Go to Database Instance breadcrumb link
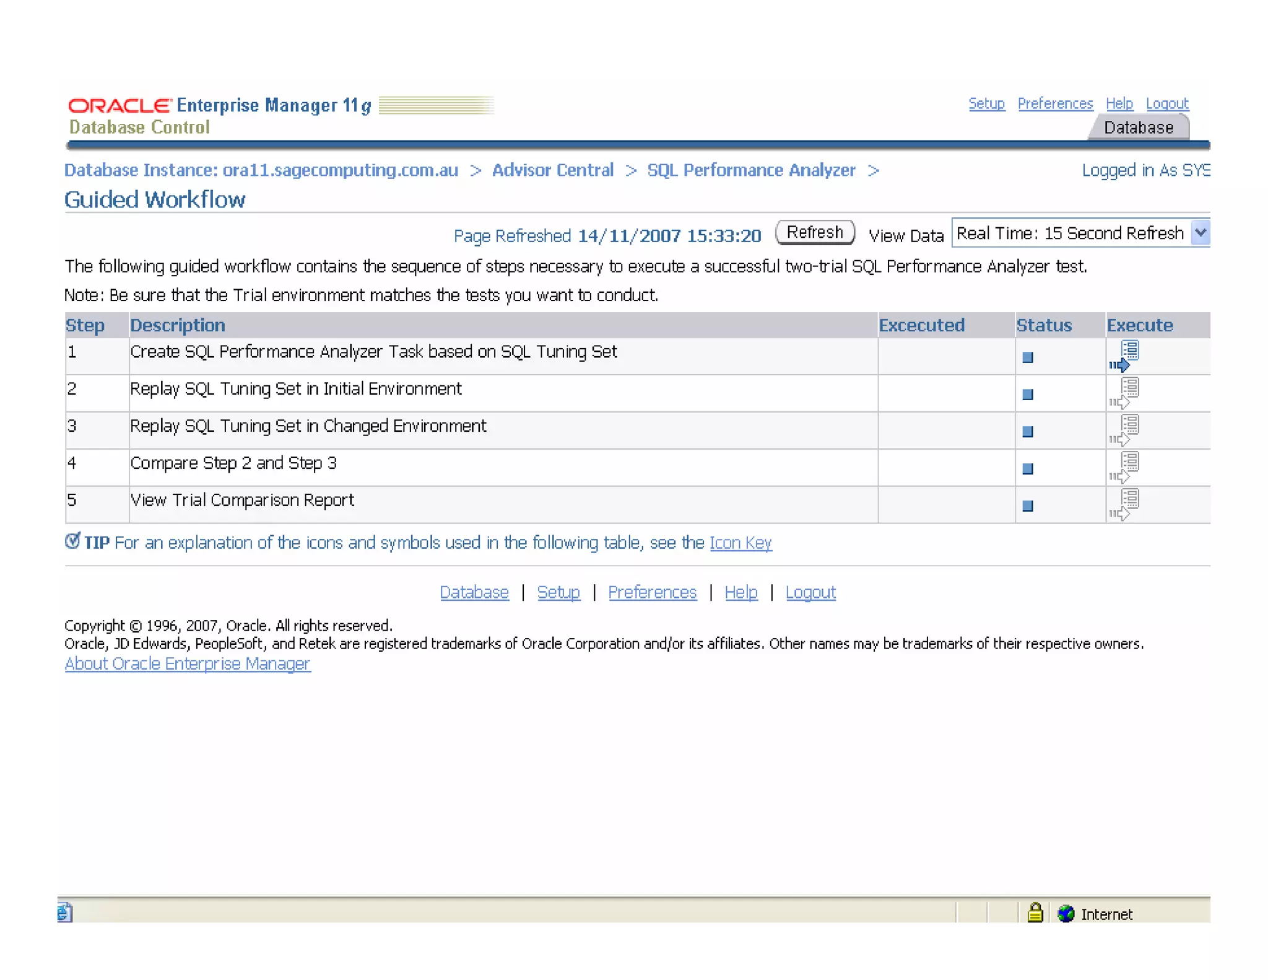 [x=261, y=170]
